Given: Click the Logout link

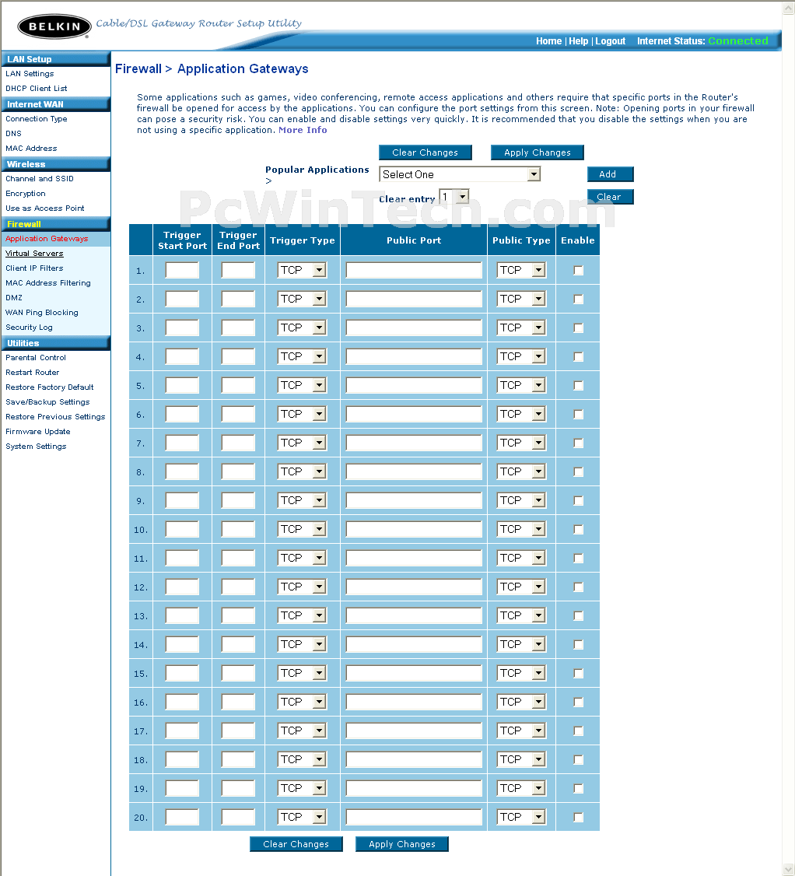Looking at the screenshot, I should click(x=610, y=41).
